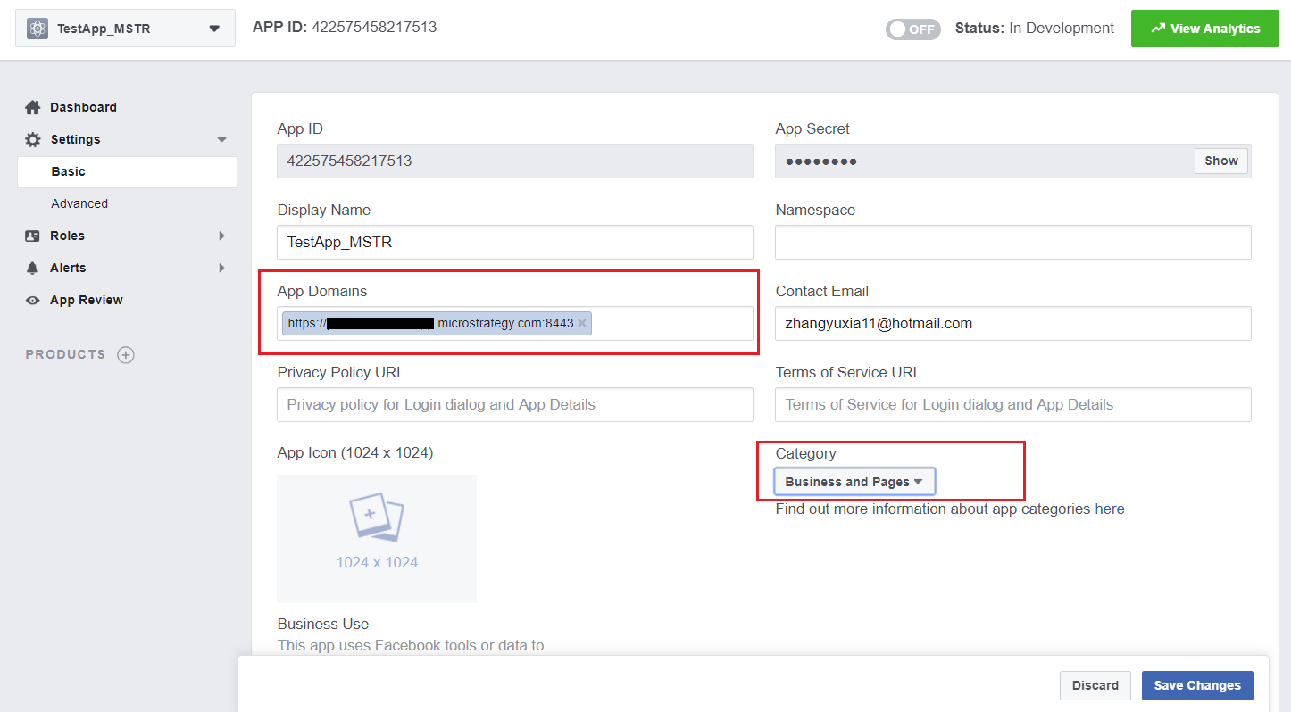The width and height of the screenshot is (1291, 712).
Task: Click the View Analytics button
Action: click(1205, 29)
